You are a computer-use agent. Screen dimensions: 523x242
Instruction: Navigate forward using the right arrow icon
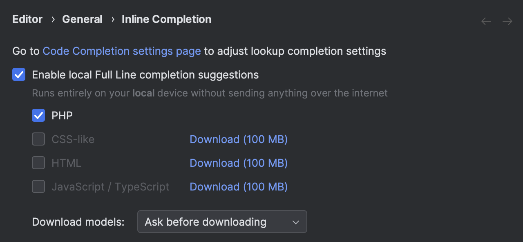click(507, 21)
